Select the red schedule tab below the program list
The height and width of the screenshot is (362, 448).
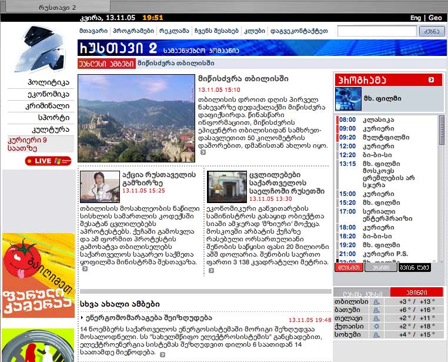tap(349, 267)
